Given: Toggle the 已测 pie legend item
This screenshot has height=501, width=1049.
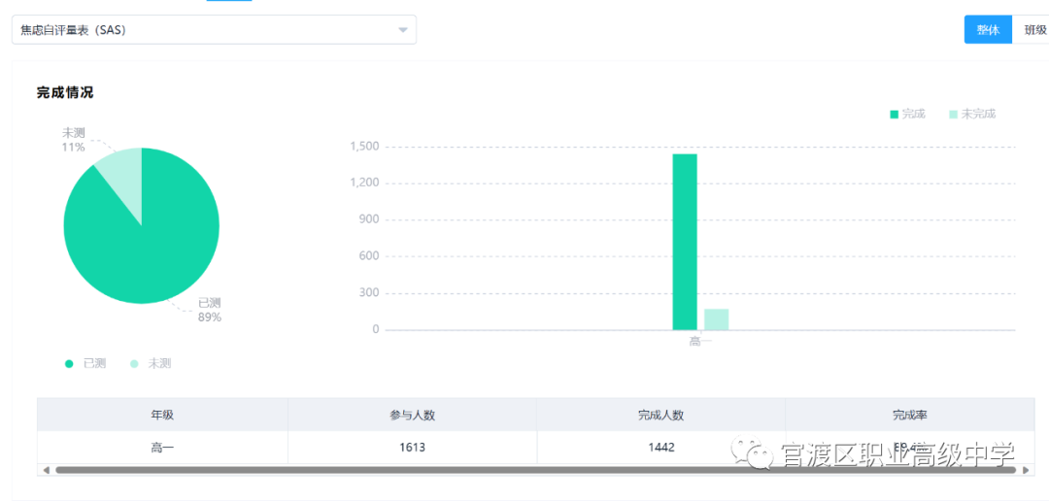Looking at the screenshot, I should pos(85,363).
